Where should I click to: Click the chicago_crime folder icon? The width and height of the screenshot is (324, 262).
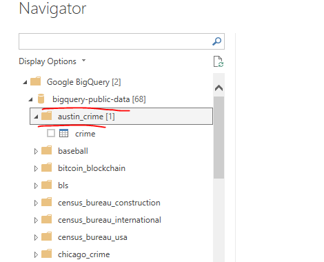click(x=47, y=254)
